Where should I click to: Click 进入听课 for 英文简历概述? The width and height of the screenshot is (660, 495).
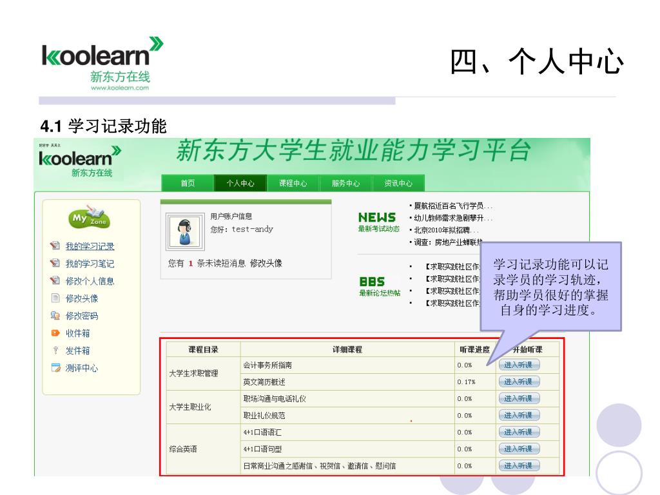[519, 382]
